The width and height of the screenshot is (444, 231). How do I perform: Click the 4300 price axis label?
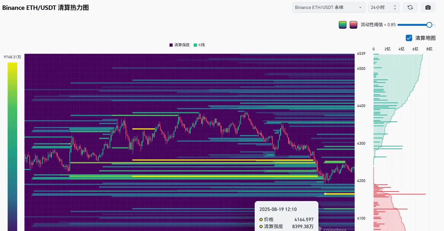(x=361, y=143)
